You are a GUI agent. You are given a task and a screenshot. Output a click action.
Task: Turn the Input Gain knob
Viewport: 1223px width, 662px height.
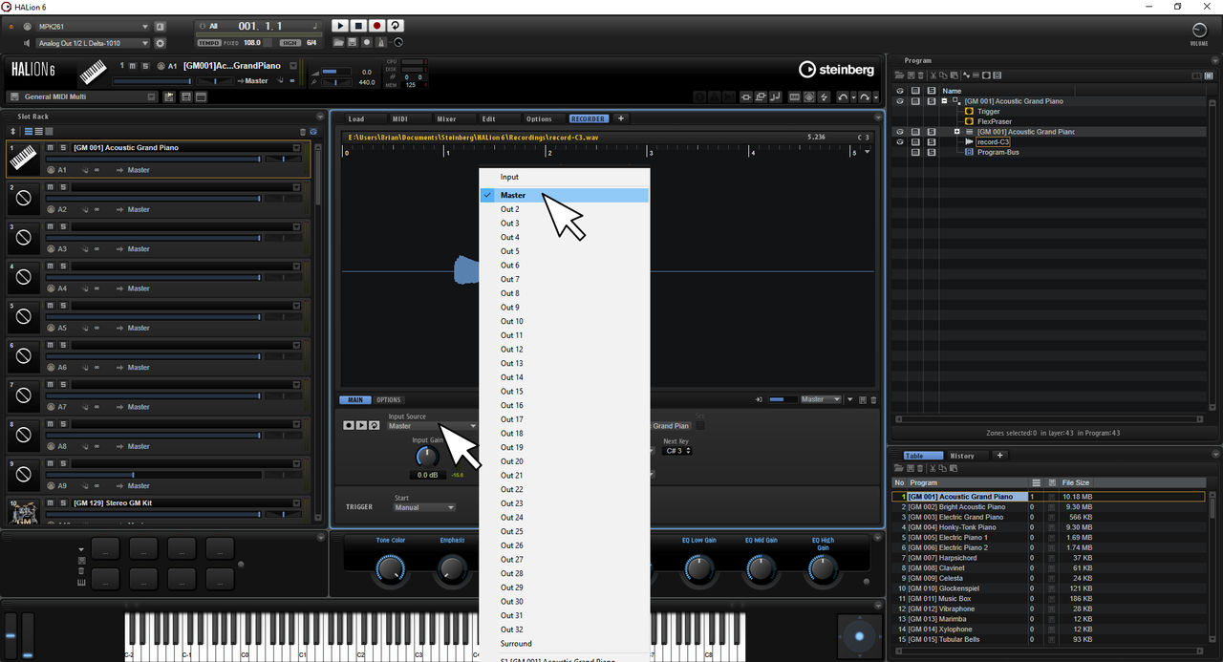pos(427,457)
